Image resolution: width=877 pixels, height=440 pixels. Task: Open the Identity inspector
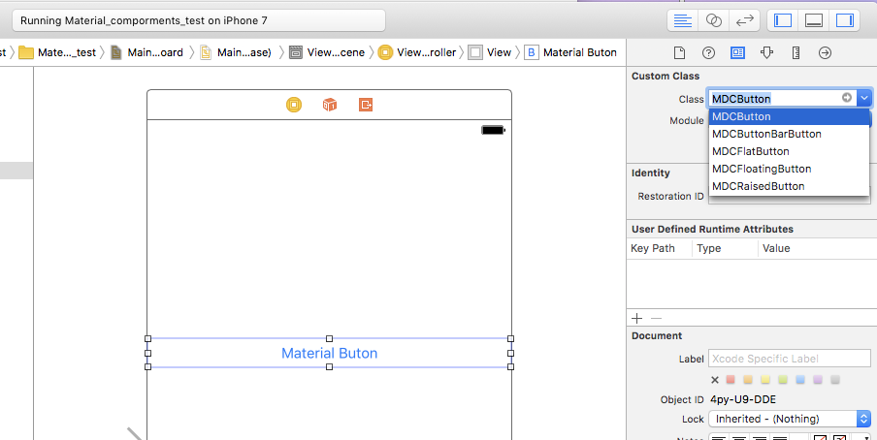coord(737,52)
